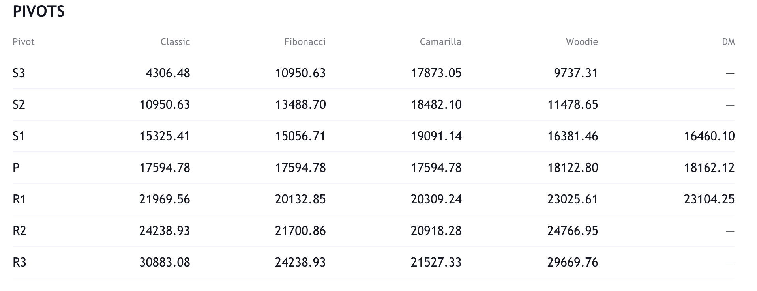Click Classic S3 value 4306.48
This screenshot has height=291, width=757.
click(x=168, y=73)
